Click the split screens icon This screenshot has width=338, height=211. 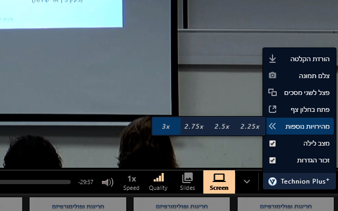coord(273,92)
